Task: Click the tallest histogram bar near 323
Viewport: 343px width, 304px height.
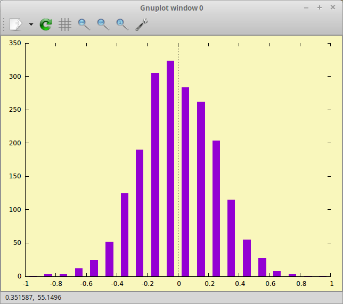Action: 170,170
